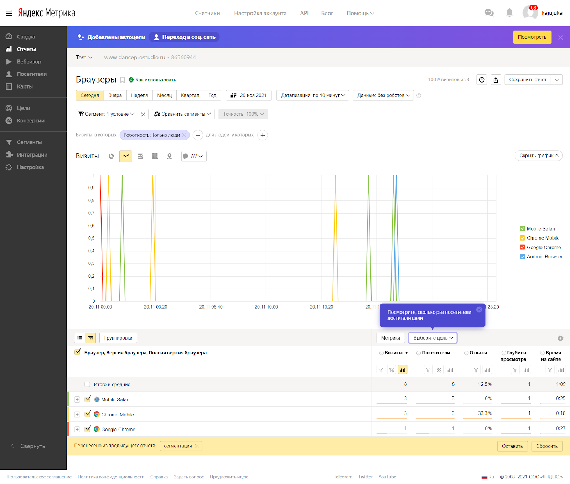Screen dimensions: 570x484
Task: Toggle the select-all browsers header checkbox
Action: tap(77, 352)
